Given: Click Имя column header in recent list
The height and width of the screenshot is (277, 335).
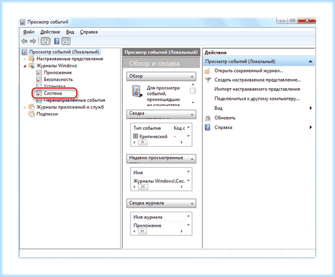Looking at the screenshot, I should click(138, 173).
